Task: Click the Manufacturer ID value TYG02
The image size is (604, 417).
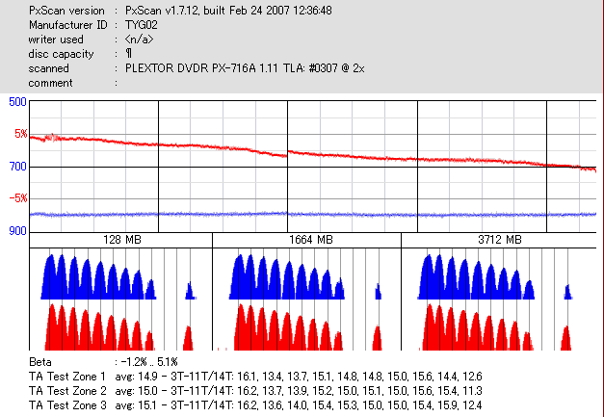Action: pos(142,25)
